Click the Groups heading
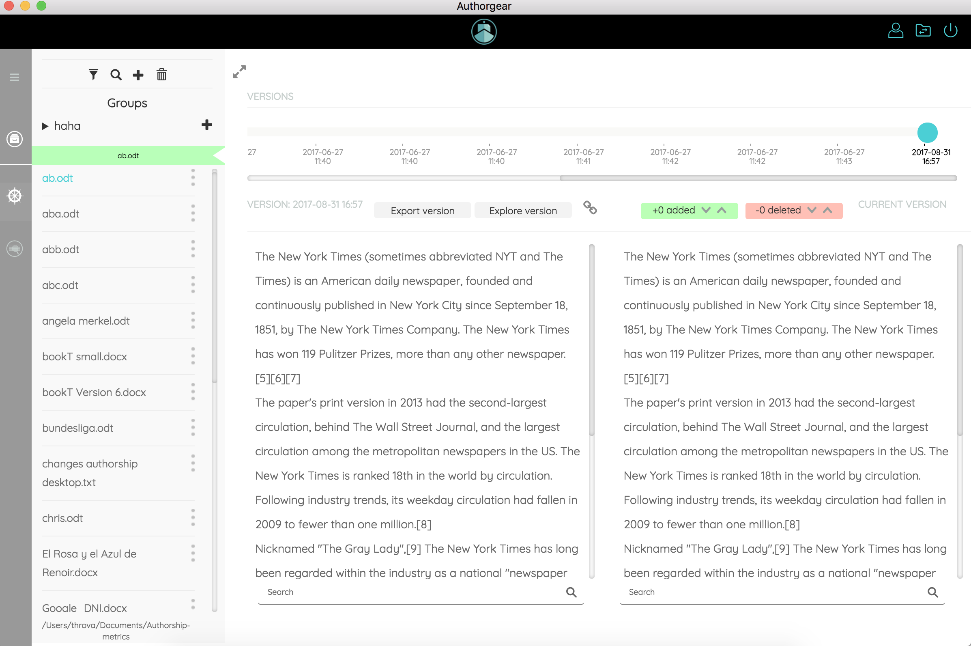This screenshot has height=646, width=971. pos(127,103)
